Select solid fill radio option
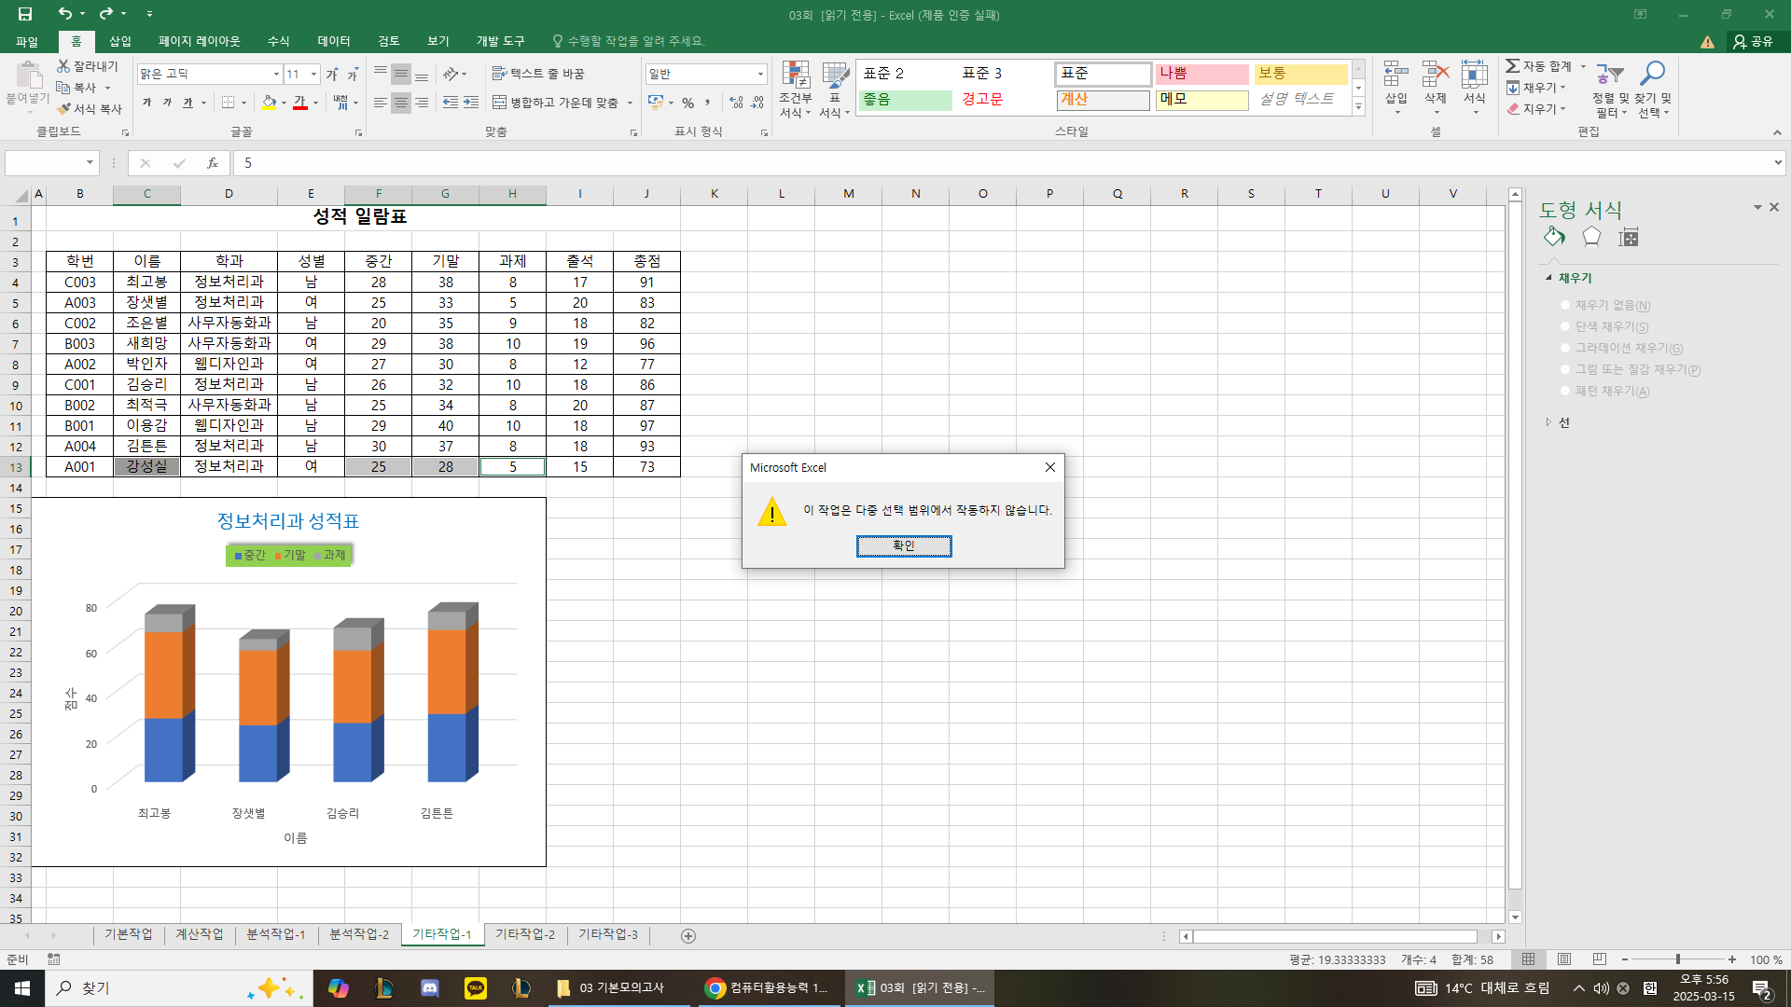Screen dimensions: 1791x1007 click(1566, 326)
